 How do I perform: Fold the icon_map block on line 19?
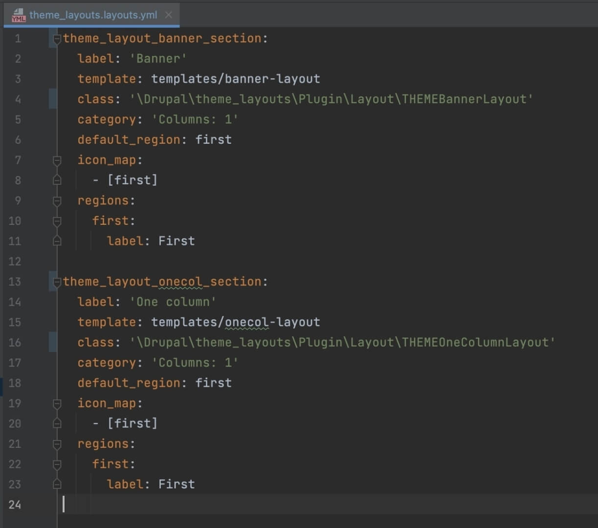(57, 404)
